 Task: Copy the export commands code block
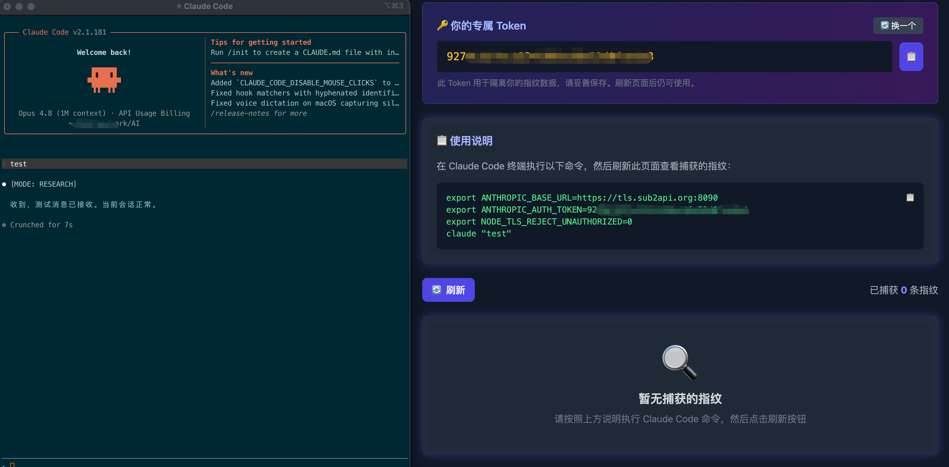click(910, 198)
